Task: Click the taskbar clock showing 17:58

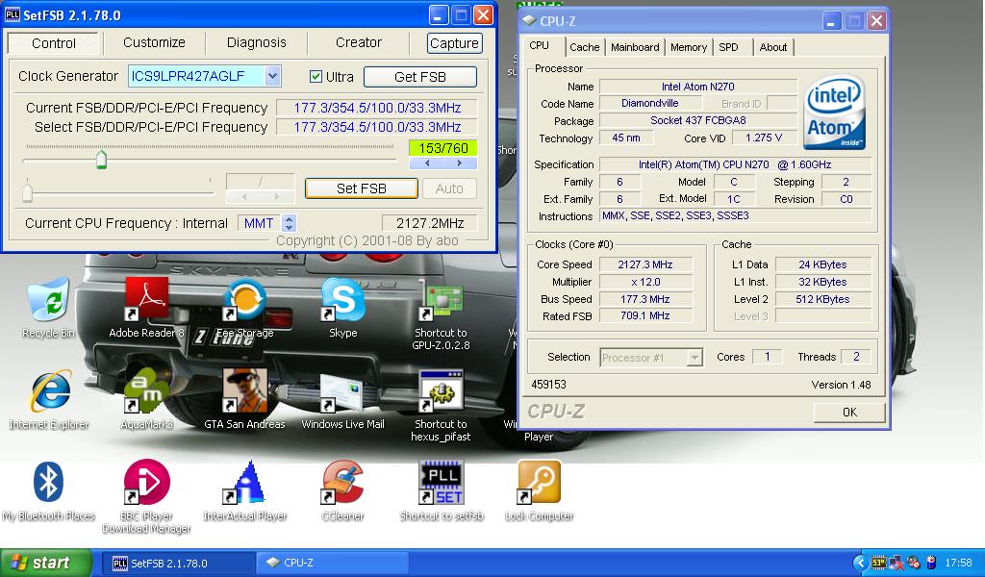Action: [x=958, y=563]
